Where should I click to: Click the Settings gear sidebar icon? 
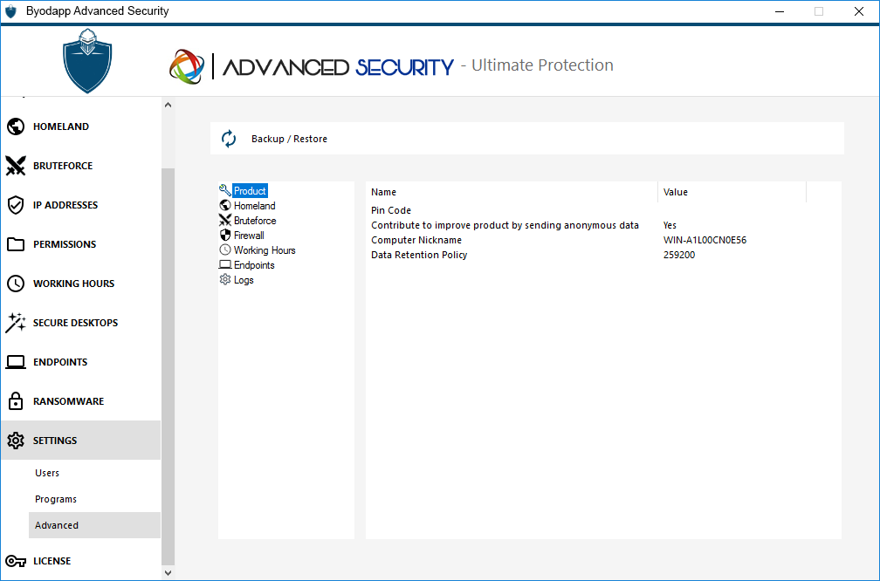coord(16,441)
